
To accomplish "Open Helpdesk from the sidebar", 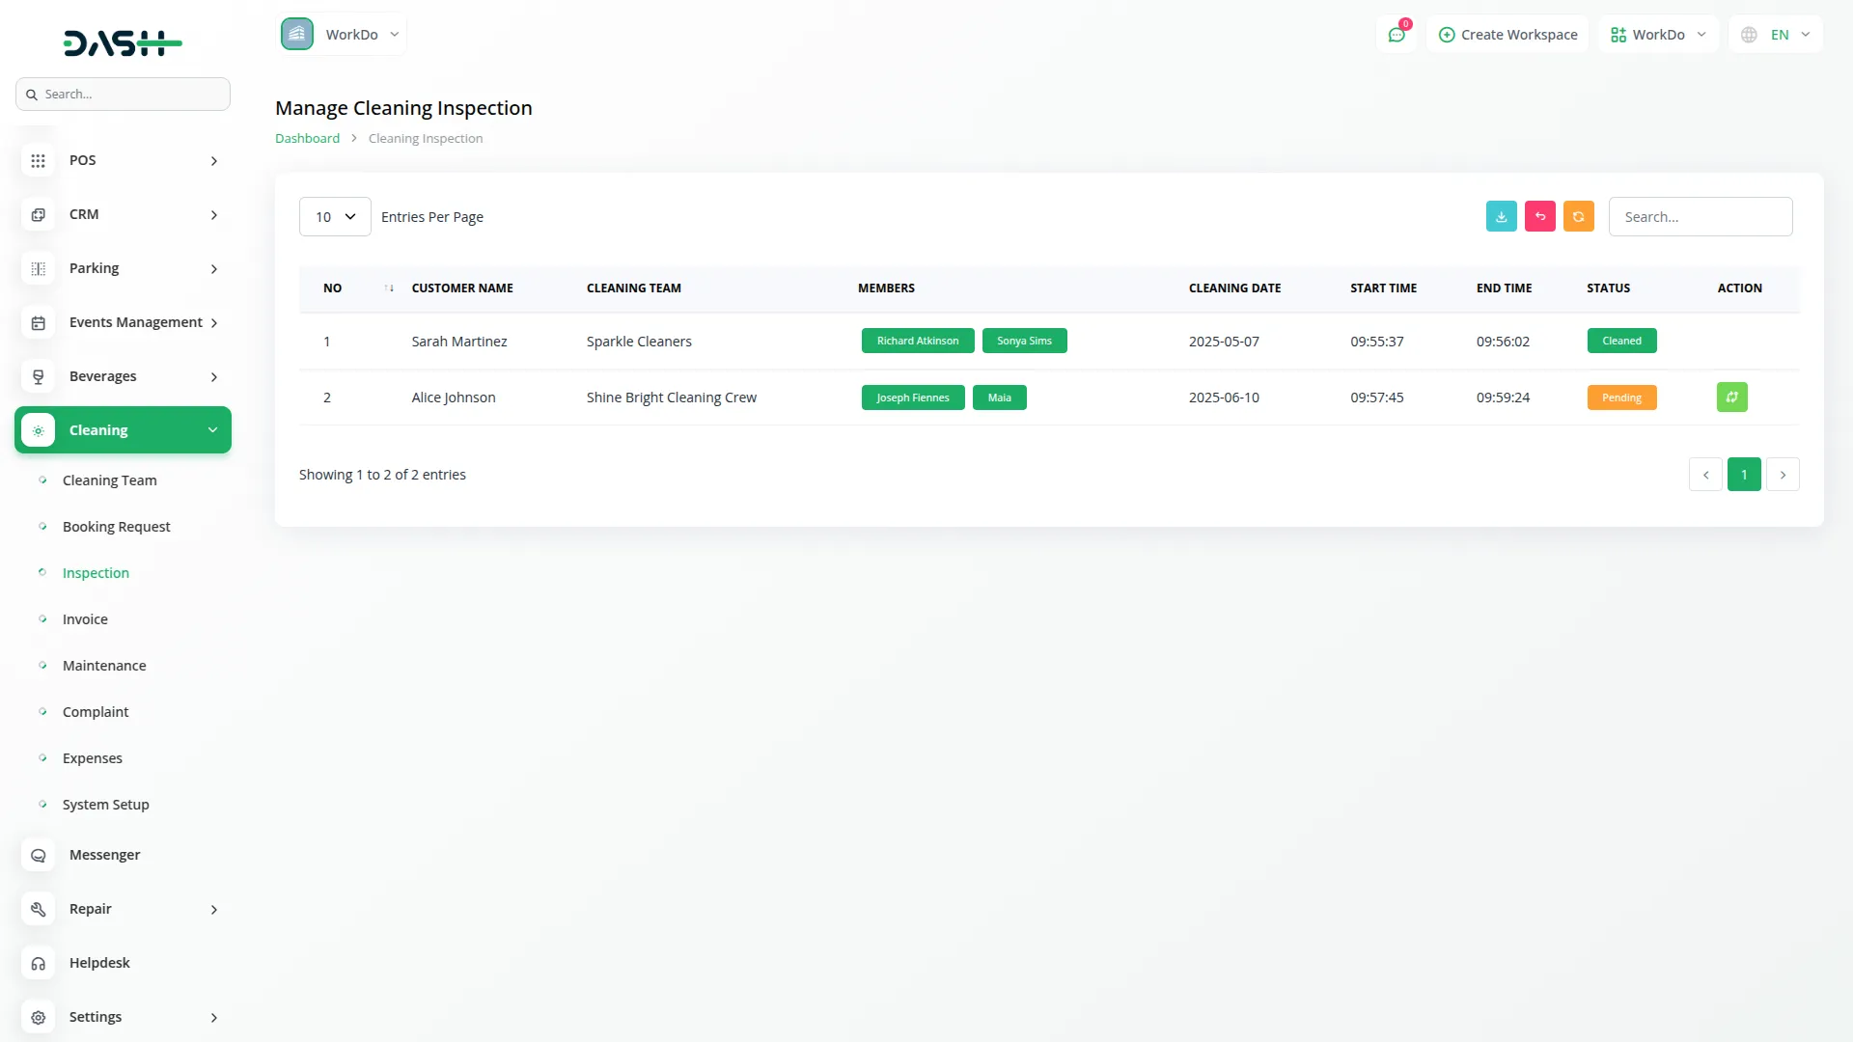I will click(99, 963).
